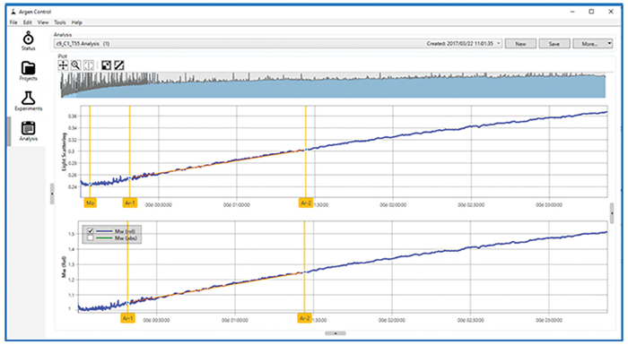The height and width of the screenshot is (345, 628).
Task: Enable the Mw (abs) legend checkbox
Action: (90, 238)
